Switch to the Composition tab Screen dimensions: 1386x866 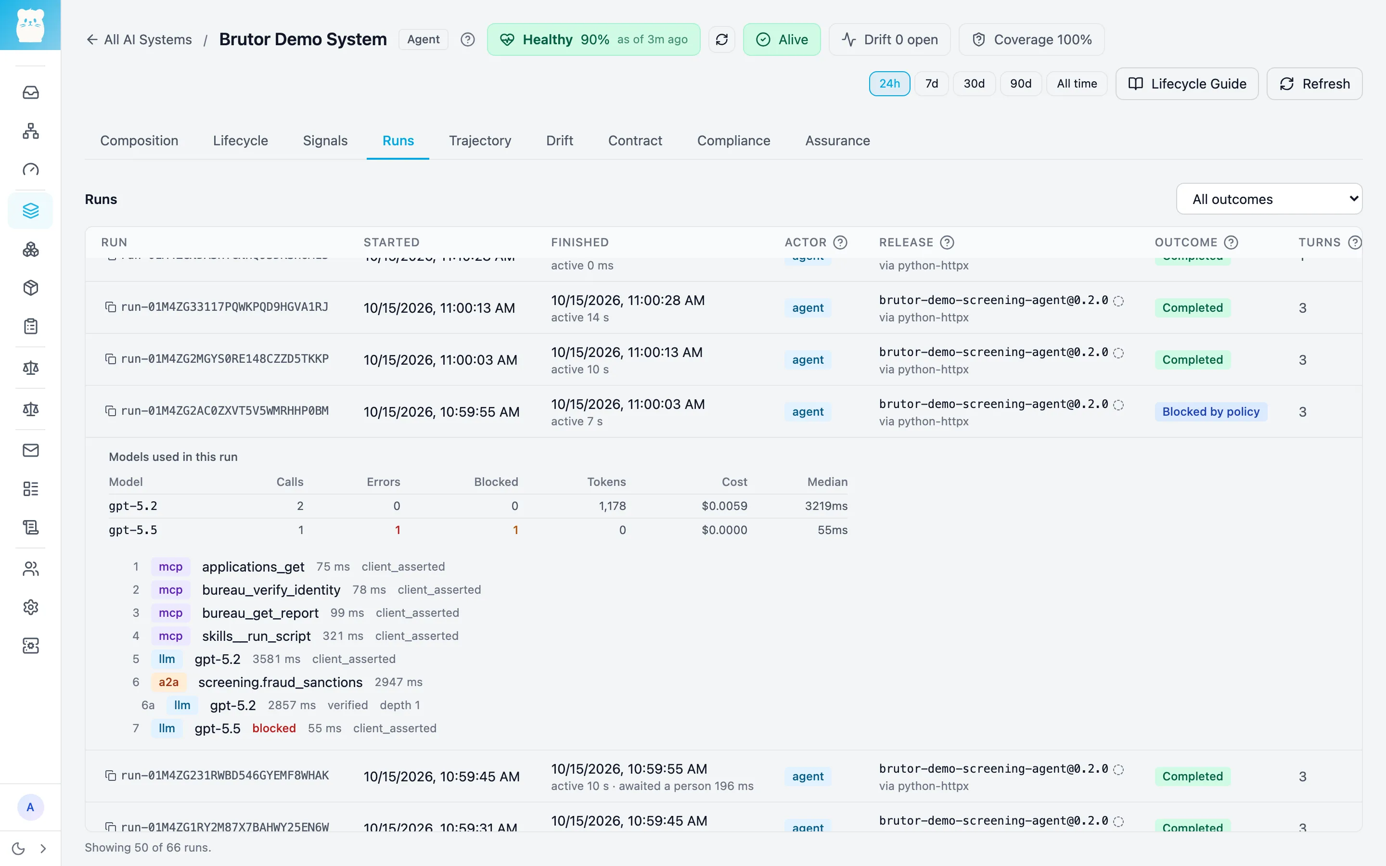pos(139,140)
